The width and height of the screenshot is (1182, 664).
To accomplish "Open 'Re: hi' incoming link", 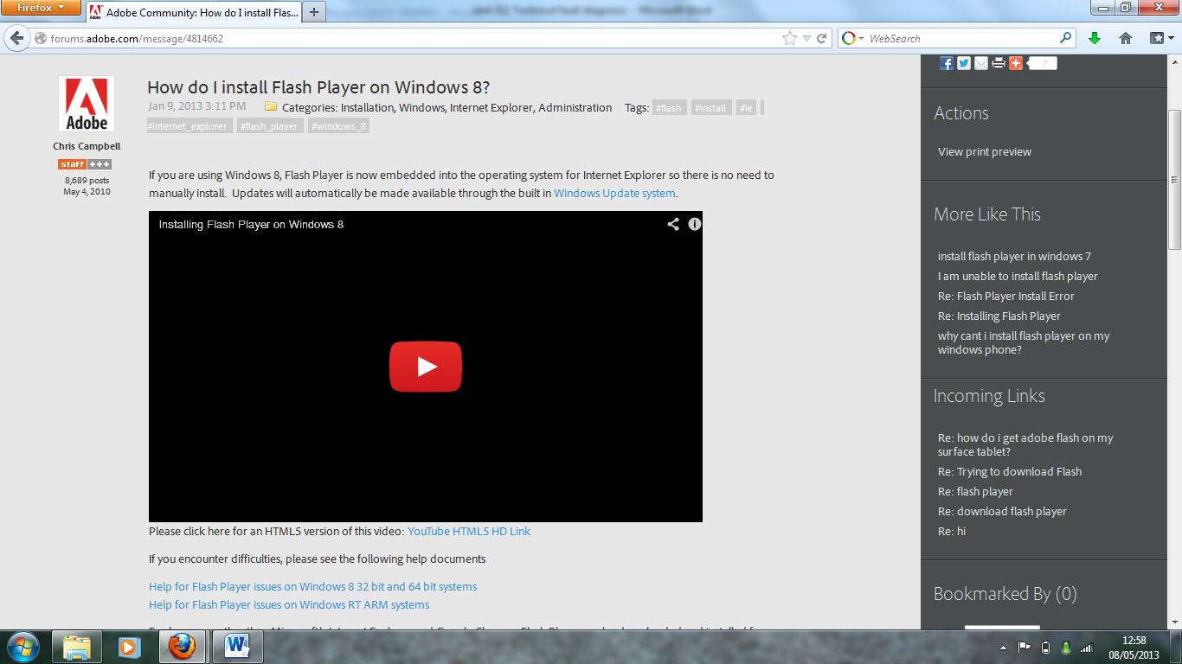I will [952, 531].
